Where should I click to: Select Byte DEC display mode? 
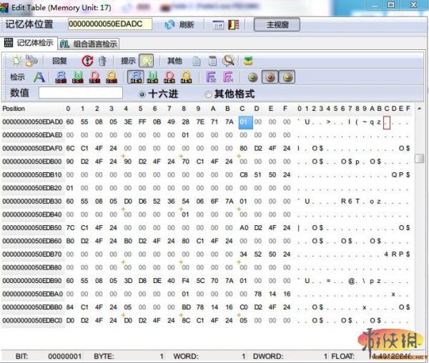(61, 77)
